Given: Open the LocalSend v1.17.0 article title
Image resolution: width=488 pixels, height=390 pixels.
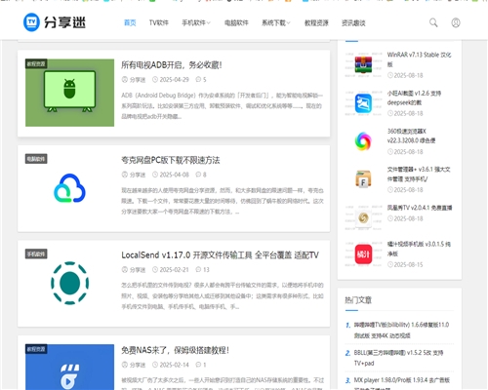Looking at the screenshot, I should point(220,255).
